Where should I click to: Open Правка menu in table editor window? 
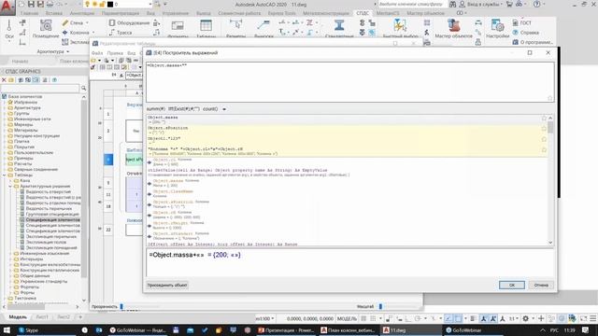[115, 53]
